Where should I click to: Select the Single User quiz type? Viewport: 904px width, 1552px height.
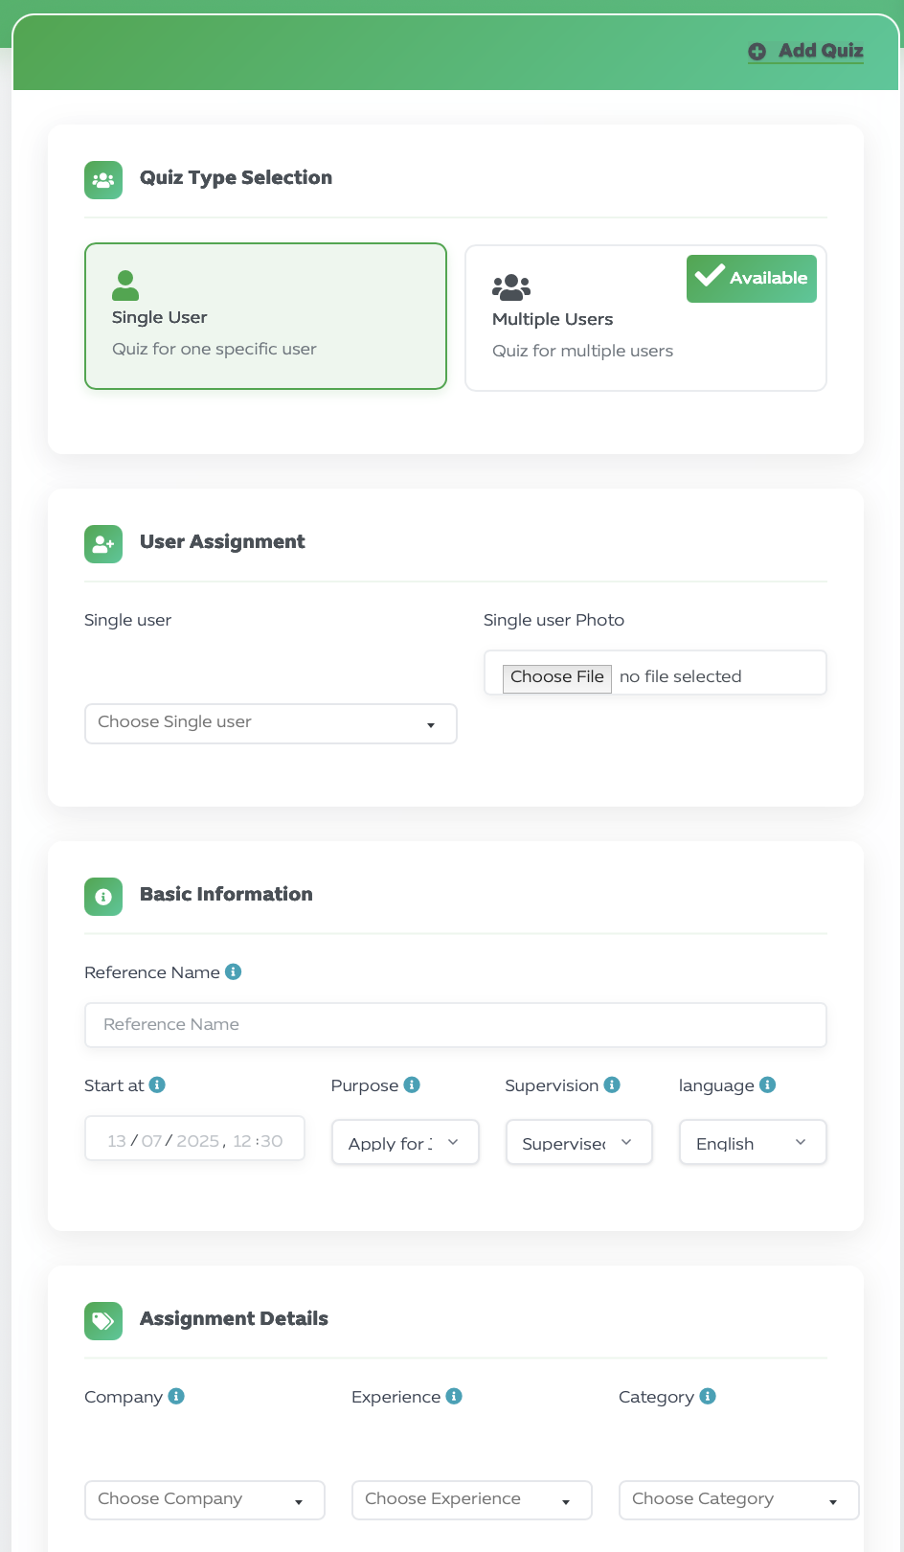point(265,316)
